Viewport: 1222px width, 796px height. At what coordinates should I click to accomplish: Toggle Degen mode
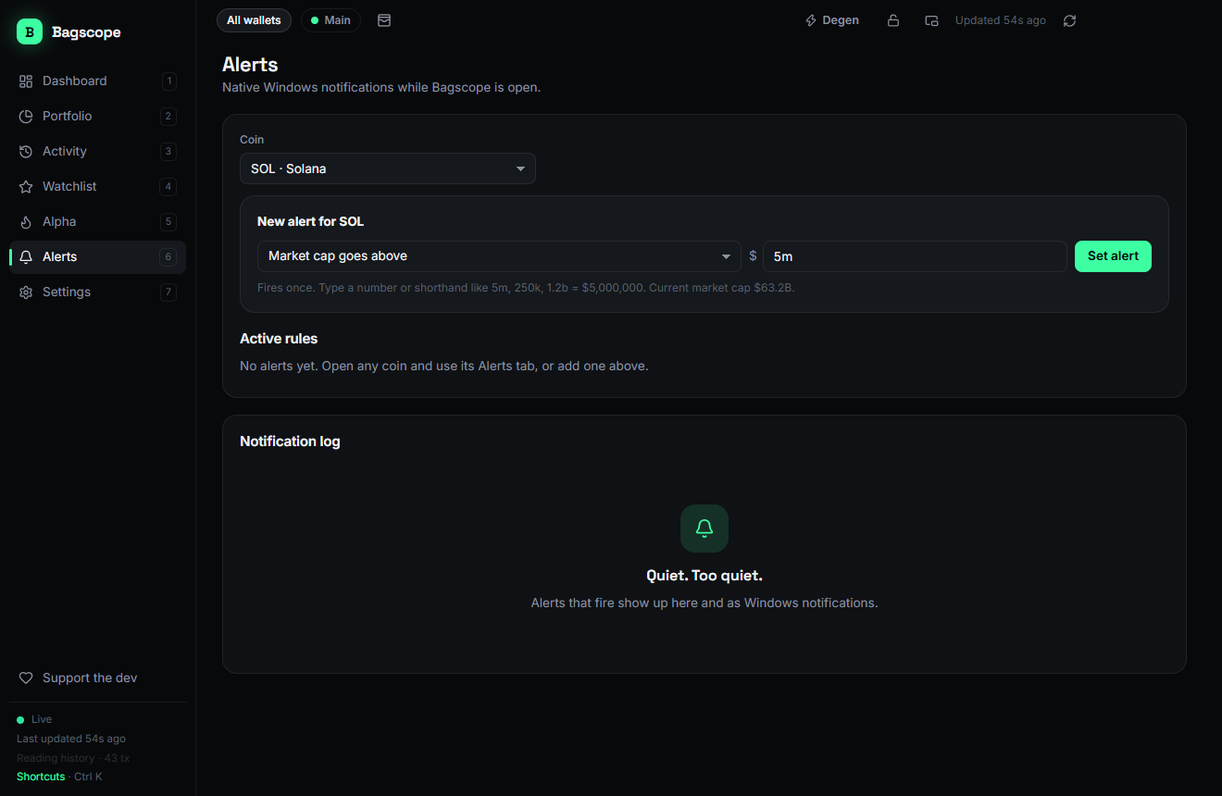coord(832,20)
